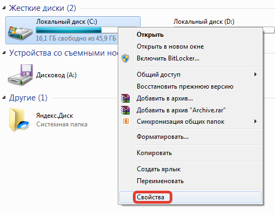
Task: Click the Другие (1) heading text
Action: click(28, 98)
